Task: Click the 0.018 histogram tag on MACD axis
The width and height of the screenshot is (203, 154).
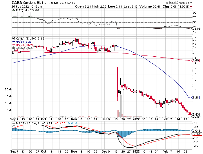Action: pos(197,131)
